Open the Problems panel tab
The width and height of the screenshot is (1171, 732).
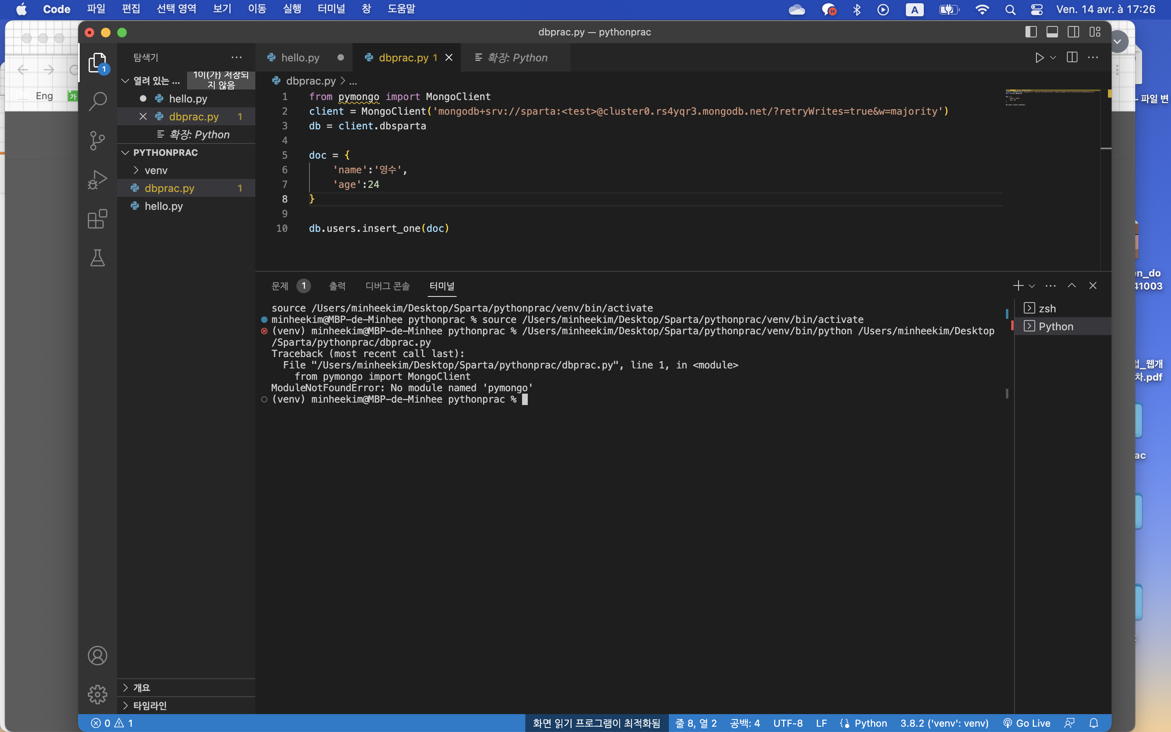click(x=290, y=285)
